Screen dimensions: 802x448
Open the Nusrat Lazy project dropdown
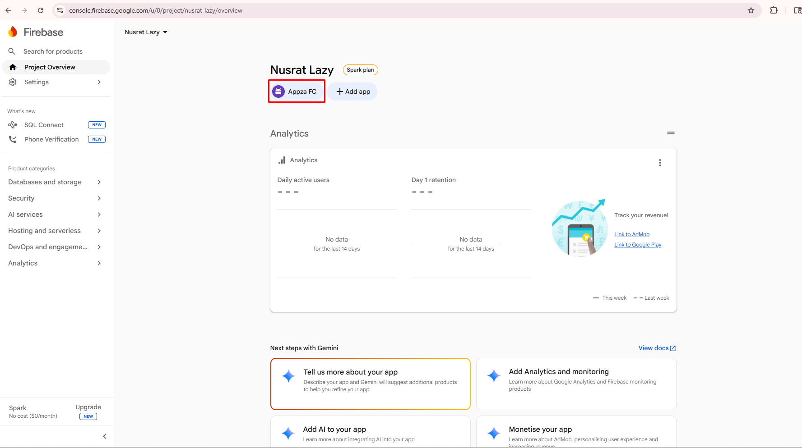pos(146,32)
